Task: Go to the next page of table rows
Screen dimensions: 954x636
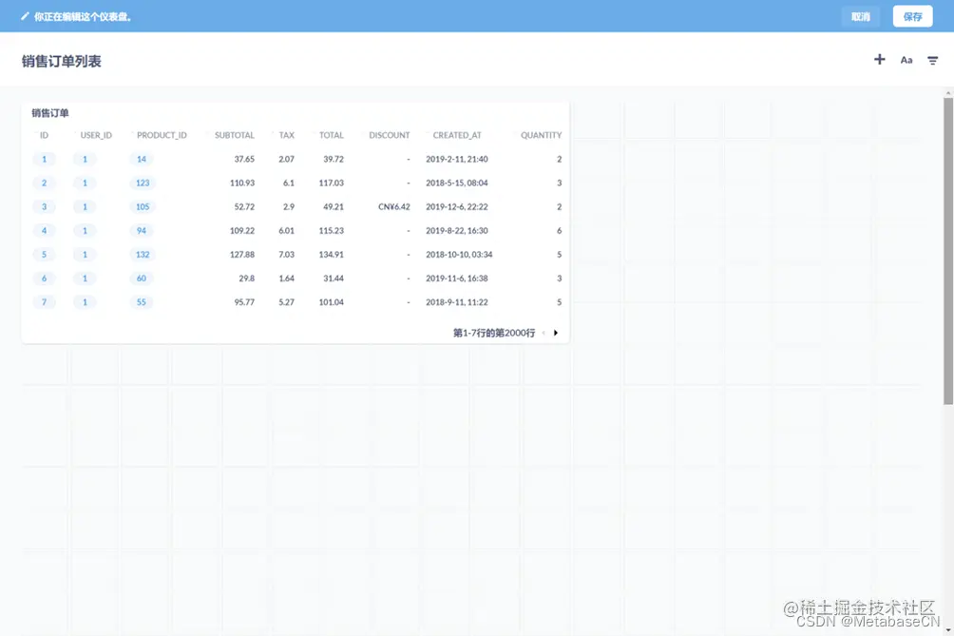Action: (x=556, y=333)
